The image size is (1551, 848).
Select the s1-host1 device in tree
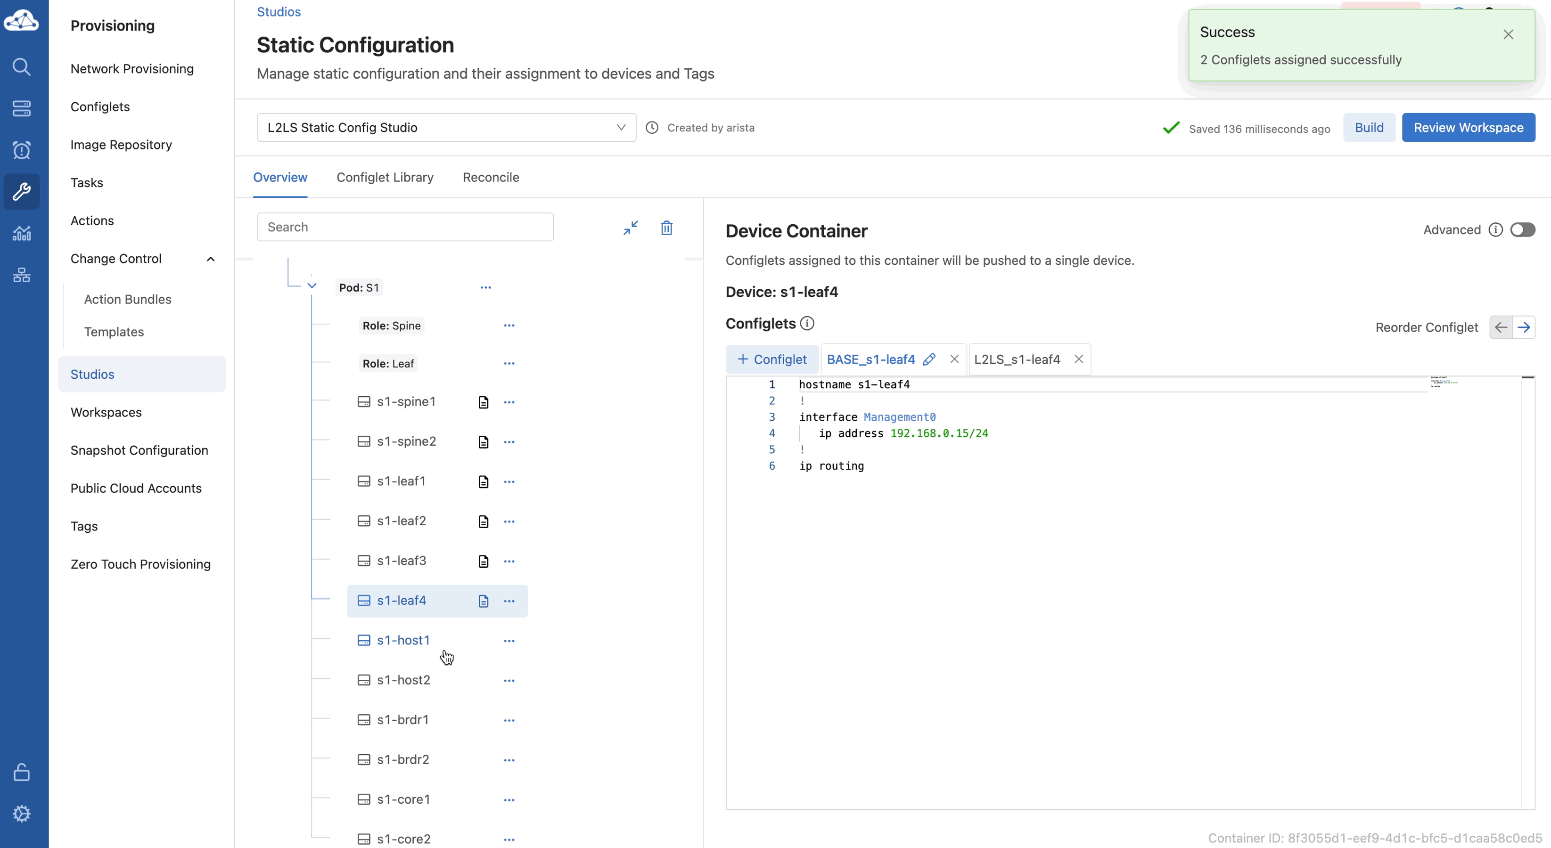[x=403, y=640]
